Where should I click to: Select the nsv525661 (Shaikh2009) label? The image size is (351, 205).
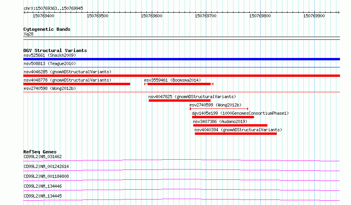(50, 55)
